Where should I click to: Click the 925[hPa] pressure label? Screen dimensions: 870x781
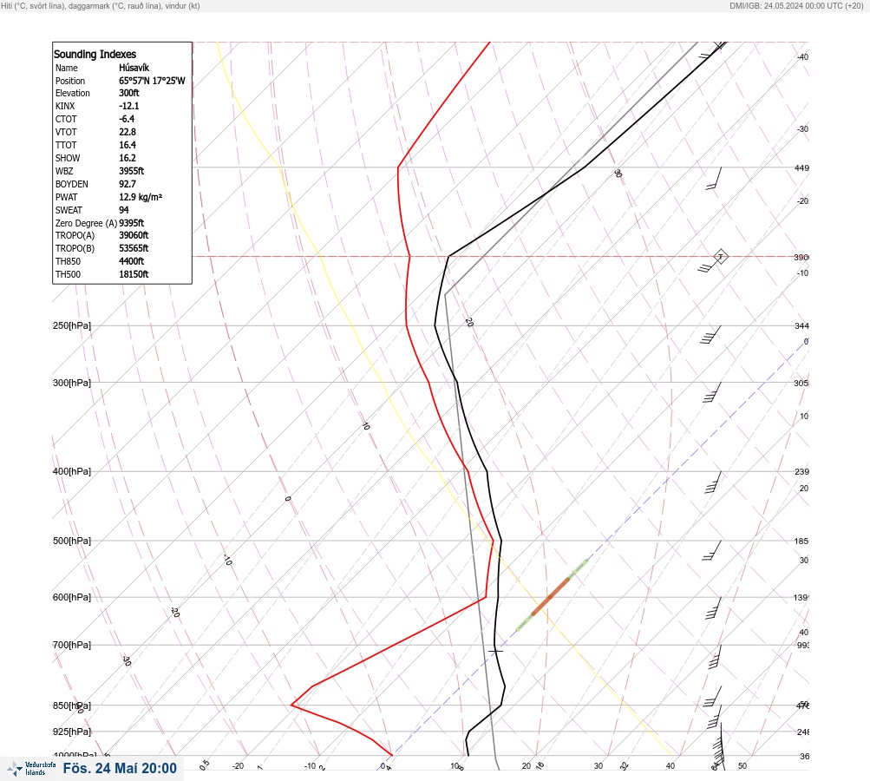click(x=72, y=732)
